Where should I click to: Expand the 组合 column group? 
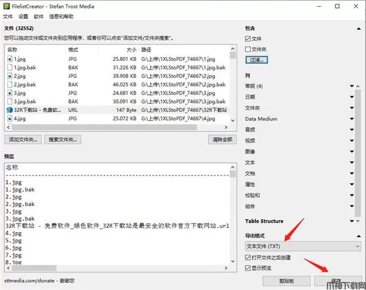pyautogui.click(x=352, y=207)
